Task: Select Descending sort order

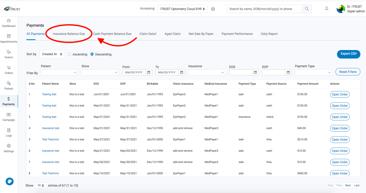Action: (x=92, y=54)
